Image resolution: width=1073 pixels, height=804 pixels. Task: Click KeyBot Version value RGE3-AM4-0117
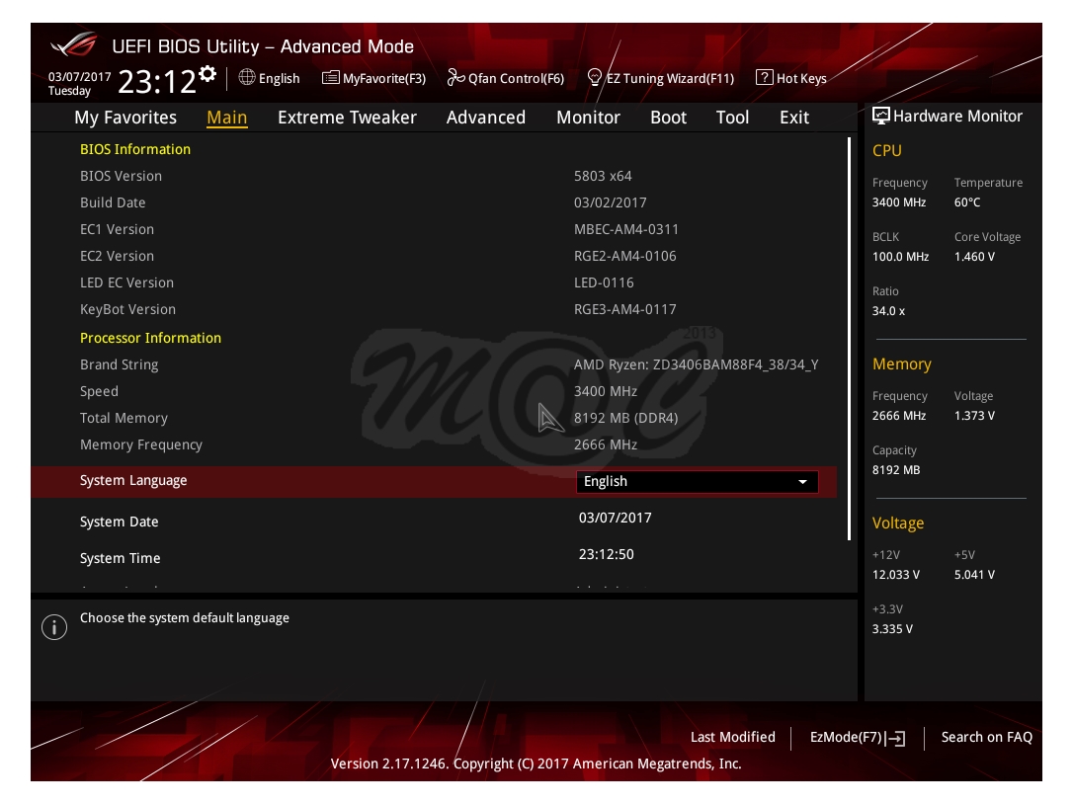click(624, 309)
